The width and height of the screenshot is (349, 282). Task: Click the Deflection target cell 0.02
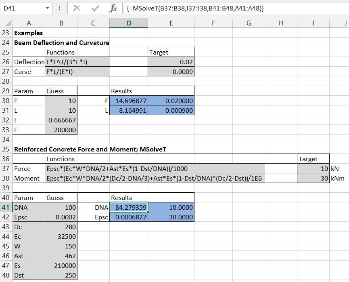click(171, 62)
